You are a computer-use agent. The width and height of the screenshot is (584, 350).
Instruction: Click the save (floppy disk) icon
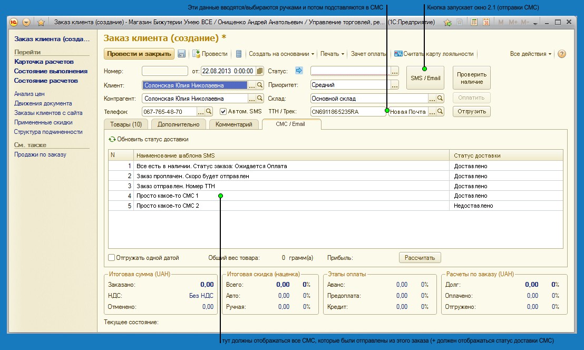[x=182, y=54]
